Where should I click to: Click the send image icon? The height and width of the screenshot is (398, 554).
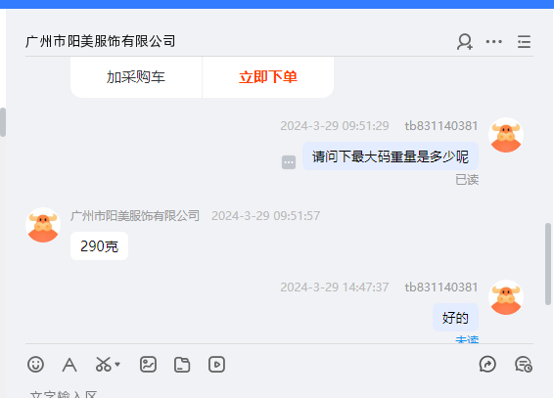point(148,365)
